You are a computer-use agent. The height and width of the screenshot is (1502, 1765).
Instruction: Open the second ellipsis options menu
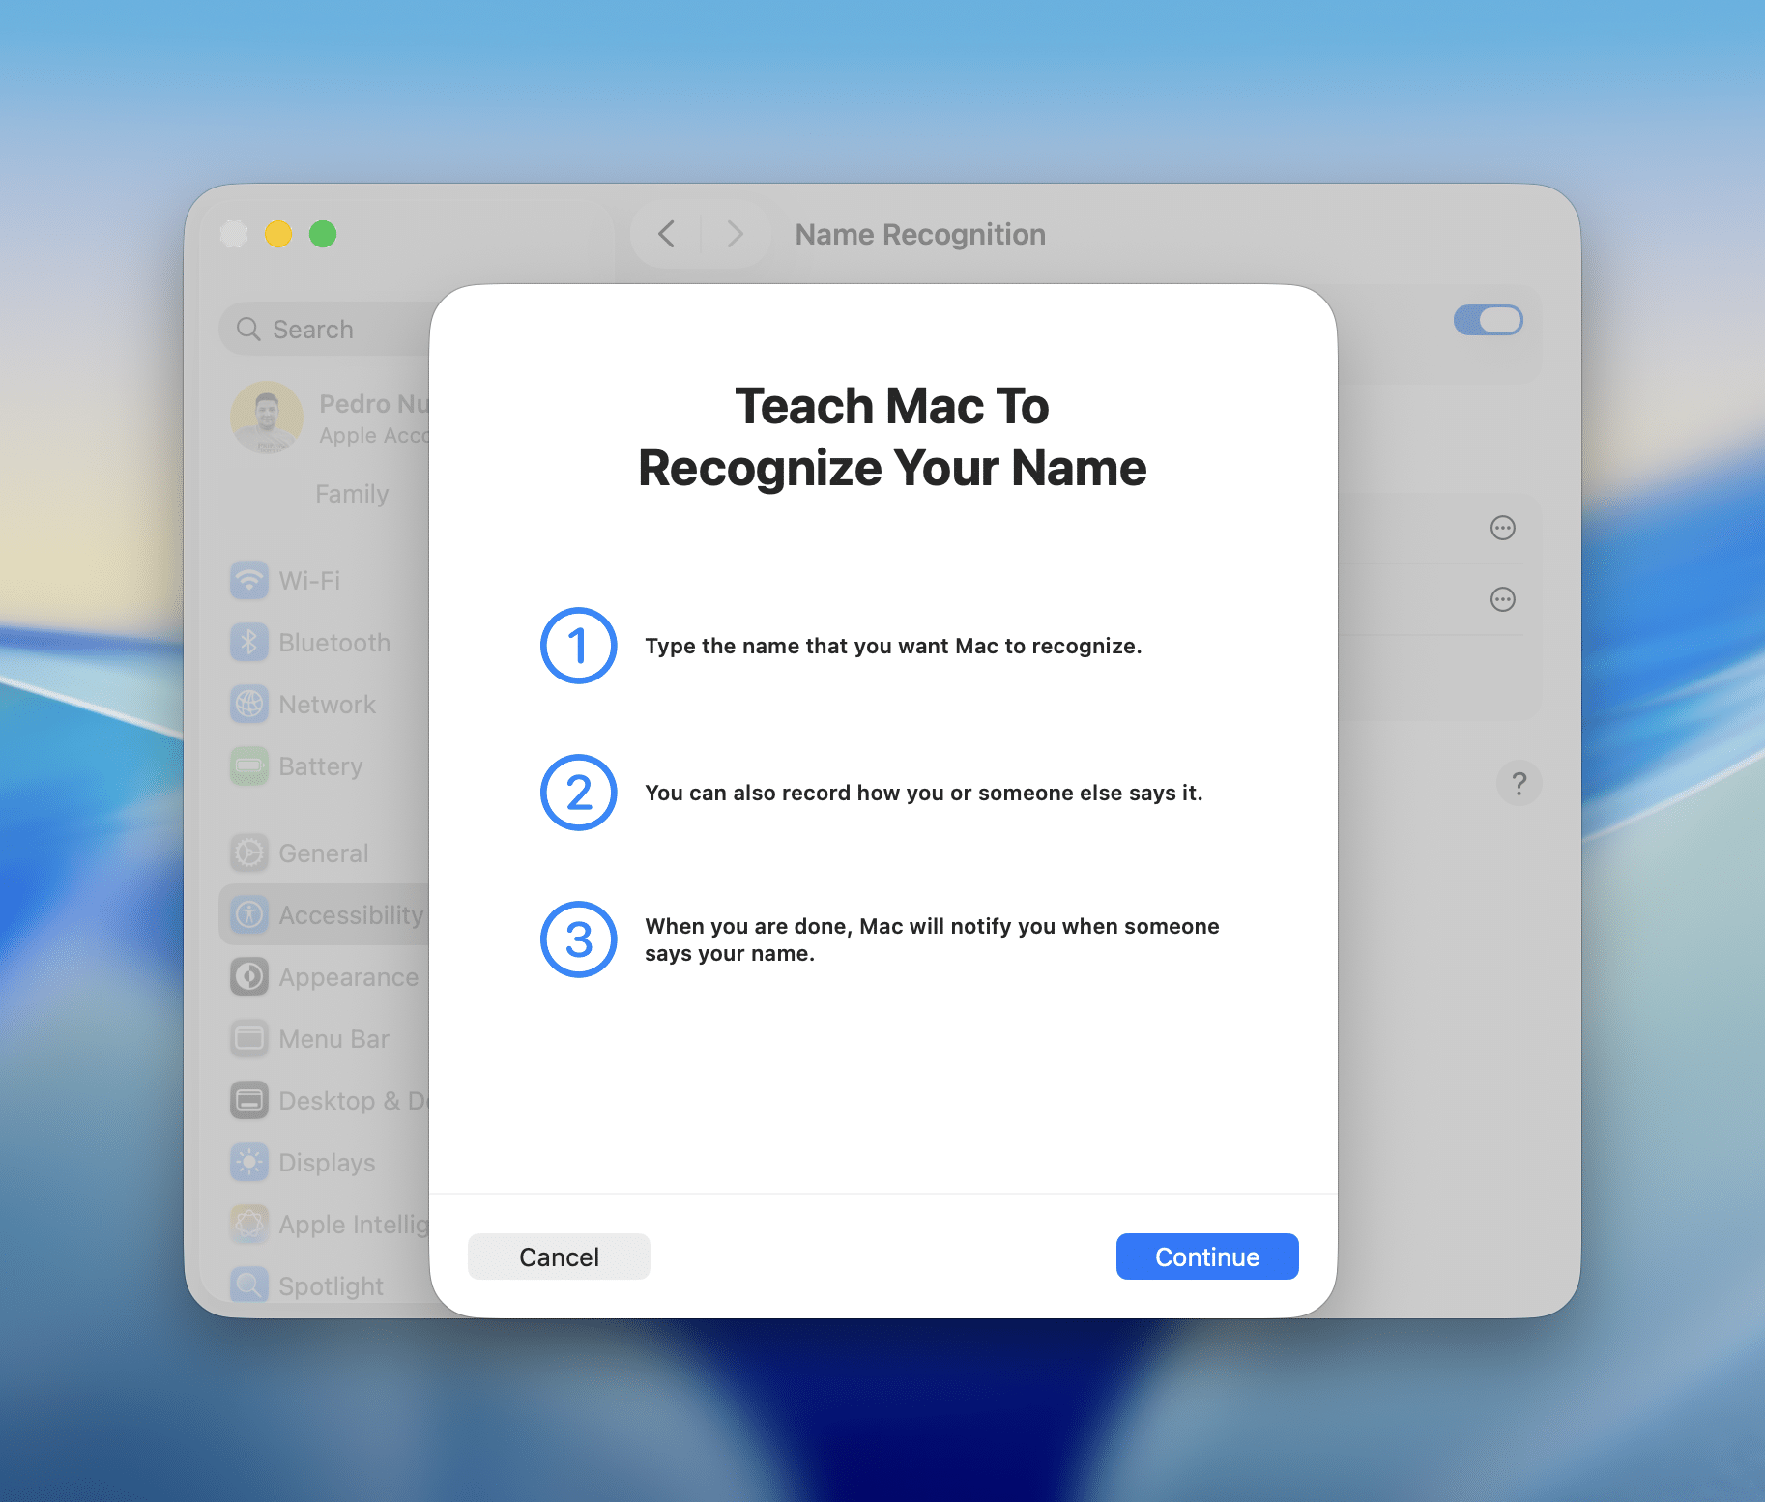click(1502, 599)
